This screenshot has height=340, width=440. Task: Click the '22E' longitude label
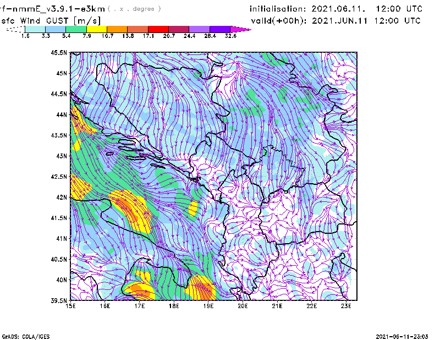312,306
